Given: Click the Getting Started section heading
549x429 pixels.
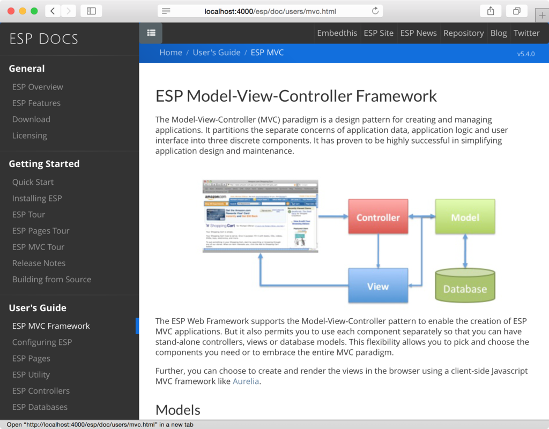Looking at the screenshot, I should [x=44, y=164].
